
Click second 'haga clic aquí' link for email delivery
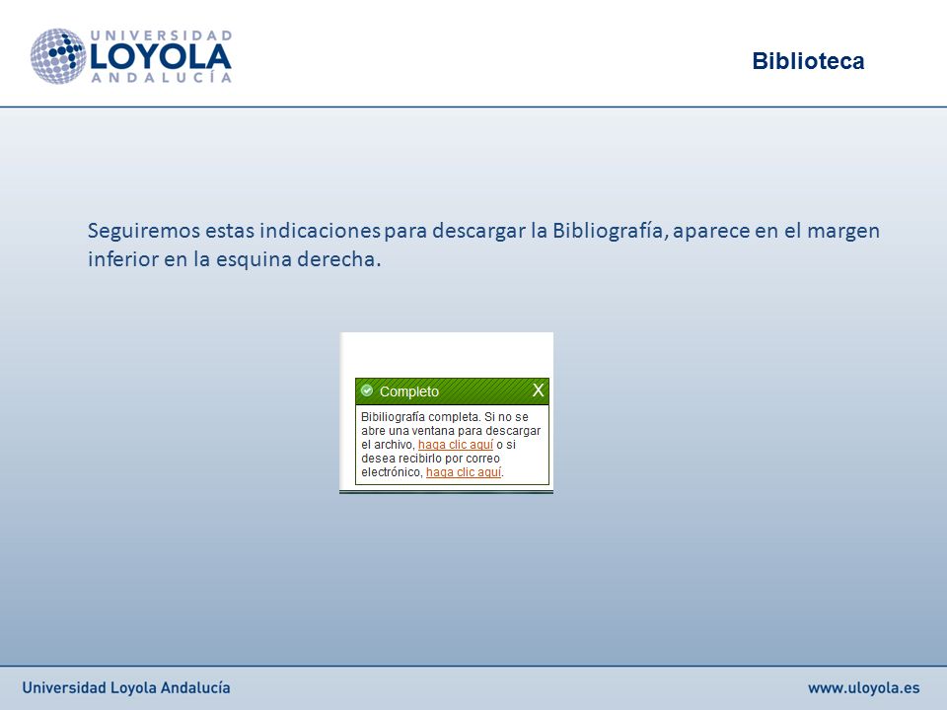click(x=464, y=472)
